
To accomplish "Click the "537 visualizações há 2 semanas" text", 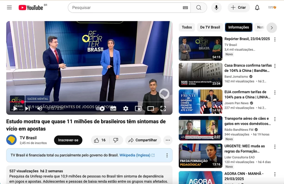I will coord(36,171).
